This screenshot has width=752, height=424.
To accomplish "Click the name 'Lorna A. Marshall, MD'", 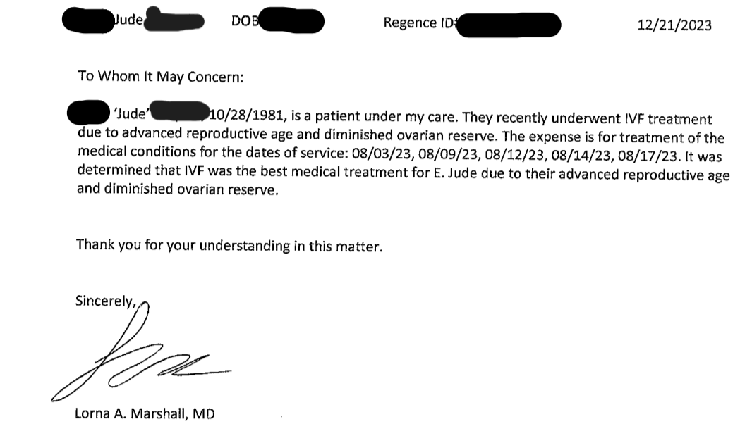I will pyautogui.click(x=145, y=413).
